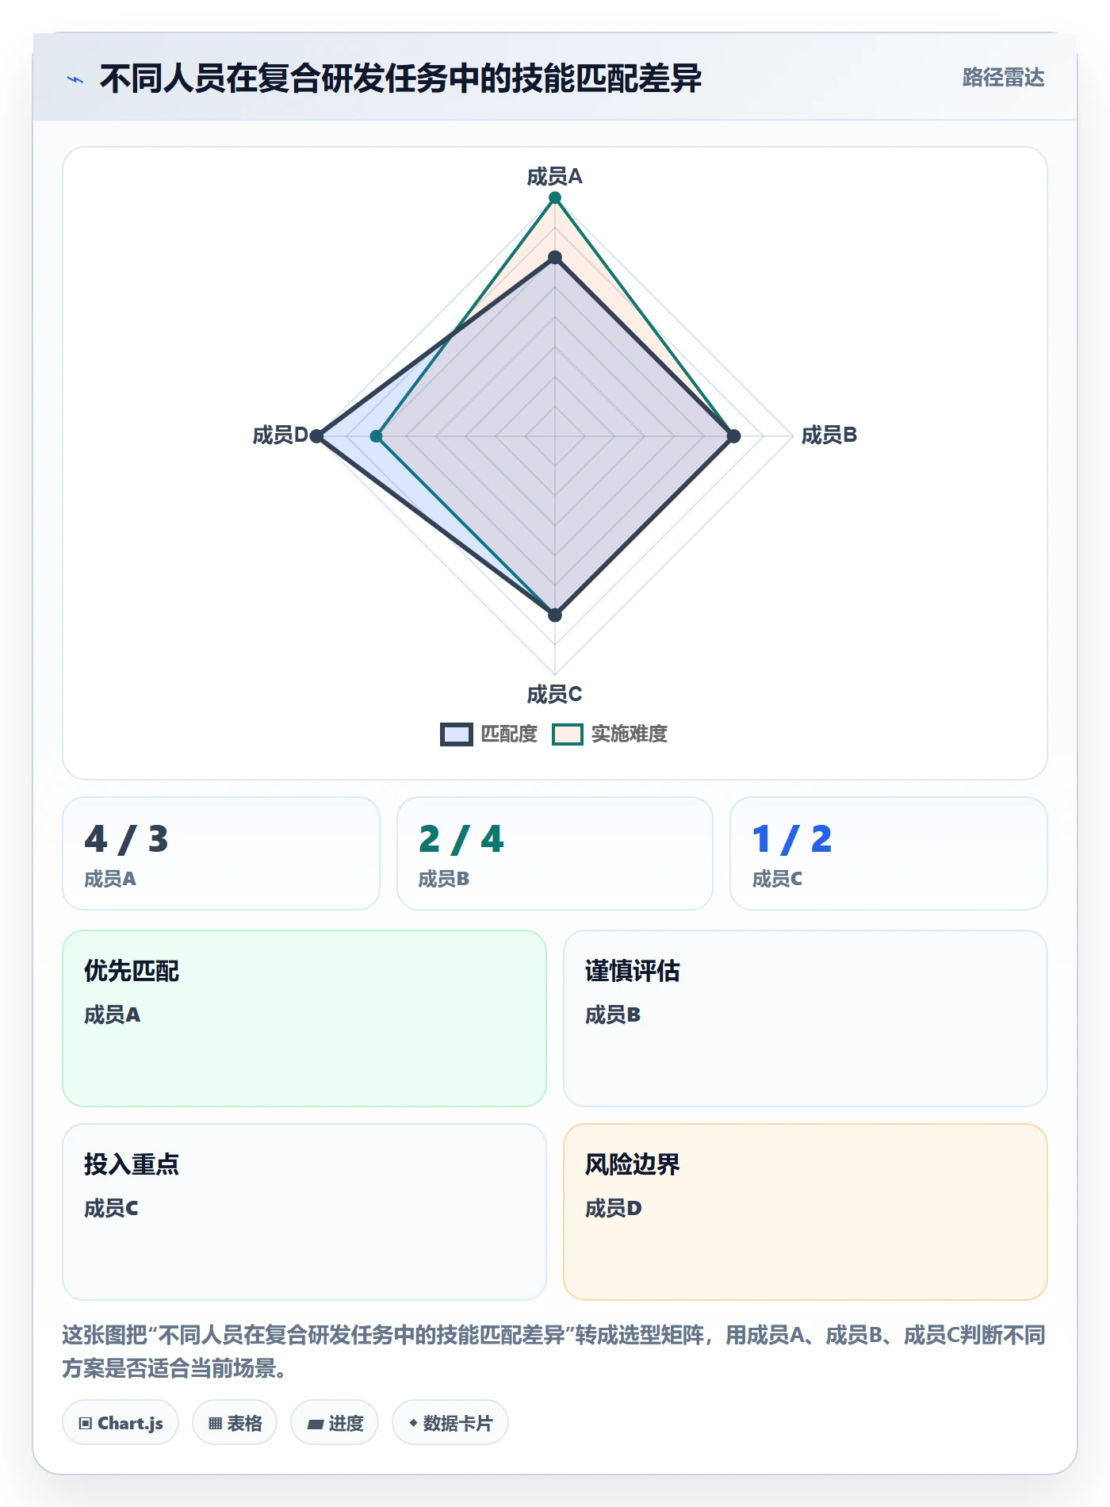Open the 2 / 4 成员B stat card
Viewport: 1110px width, 1507px height.
[555, 853]
